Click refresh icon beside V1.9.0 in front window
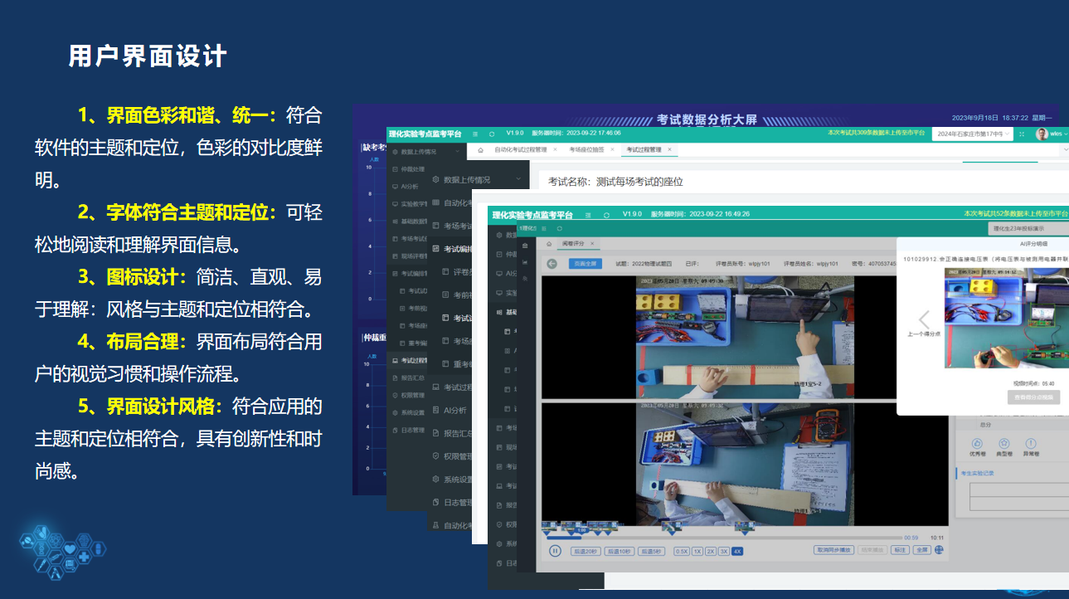The height and width of the screenshot is (599, 1069). tap(606, 214)
